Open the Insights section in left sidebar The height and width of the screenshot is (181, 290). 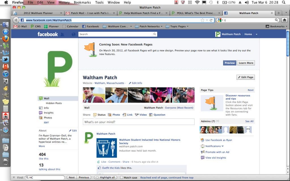pyautogui.click(x=48, y=113)
